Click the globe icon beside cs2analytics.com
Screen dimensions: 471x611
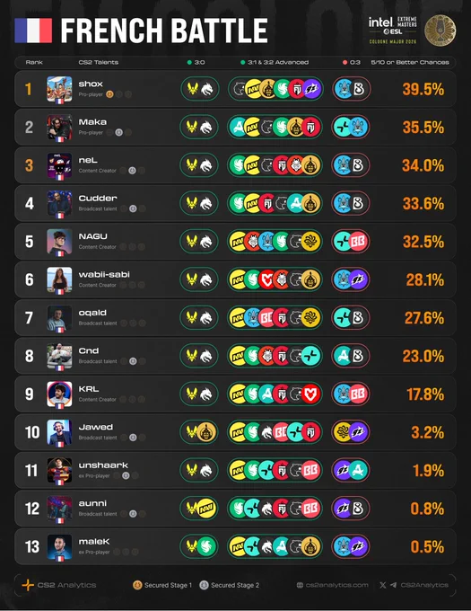300,585
